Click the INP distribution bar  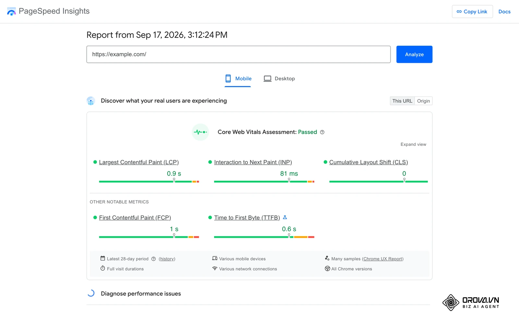(264, 182)
